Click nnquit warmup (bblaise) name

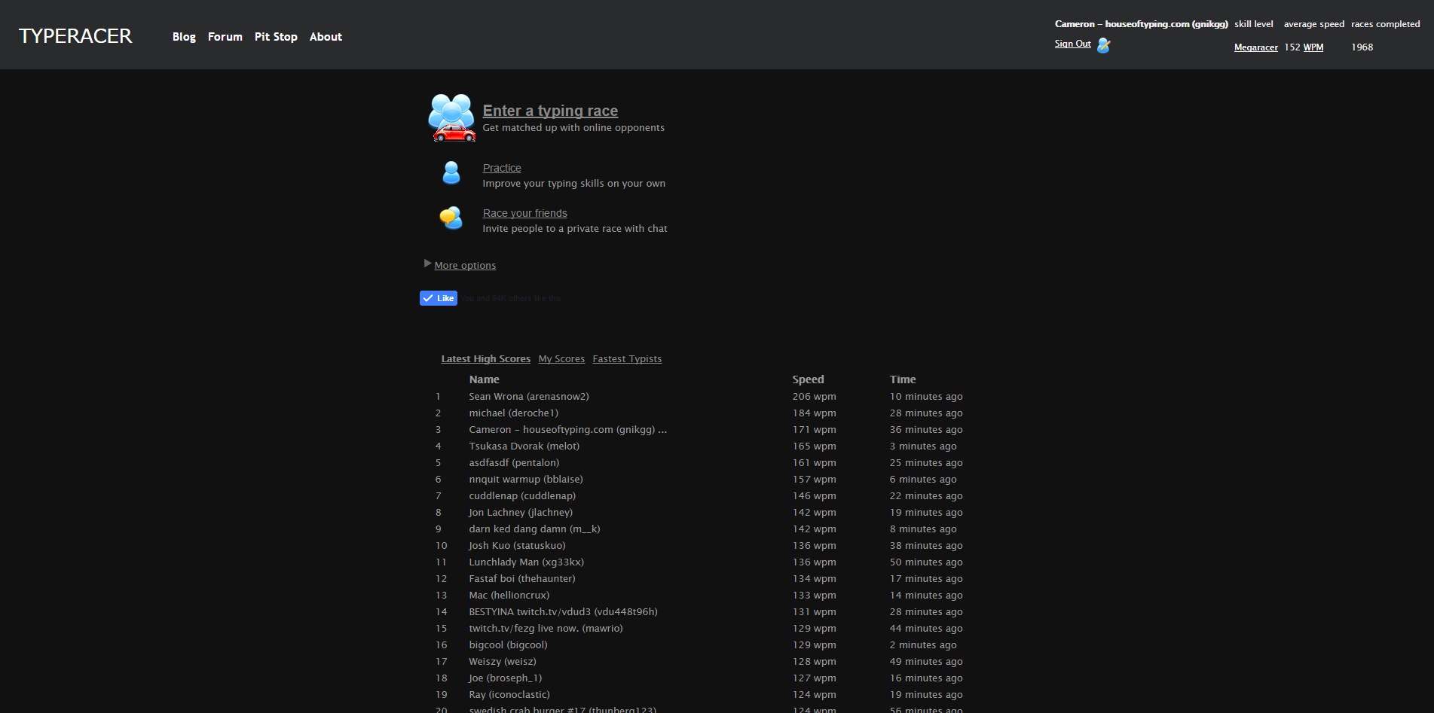click(526, 480)
